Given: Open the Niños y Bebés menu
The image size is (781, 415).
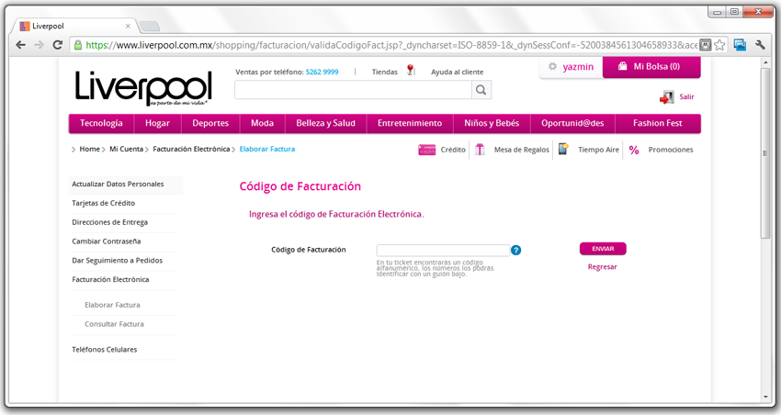Looking at the screenshot, I should click(492, 123).
